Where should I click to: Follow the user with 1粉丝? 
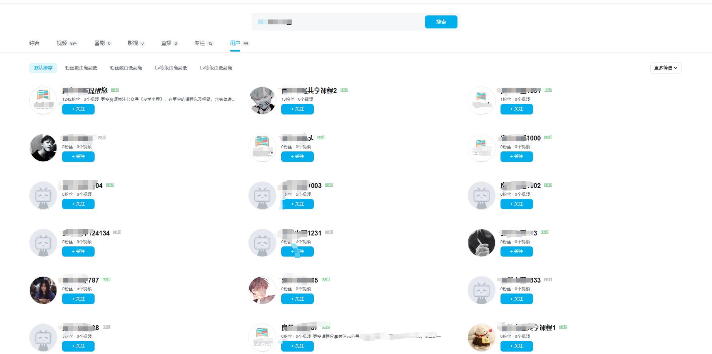click(517, 109)
